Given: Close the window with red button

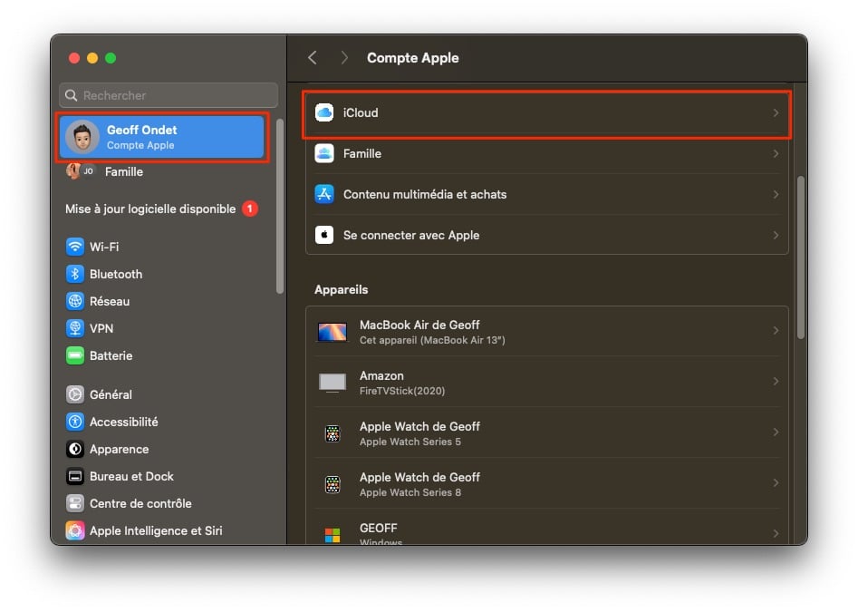Looking at the screenshot, I should point(74,58).
